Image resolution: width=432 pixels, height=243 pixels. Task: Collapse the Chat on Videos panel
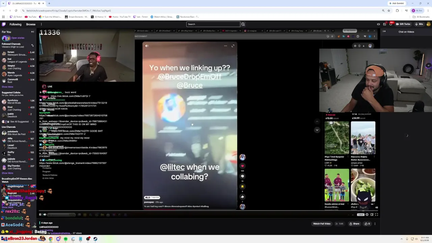384,31
